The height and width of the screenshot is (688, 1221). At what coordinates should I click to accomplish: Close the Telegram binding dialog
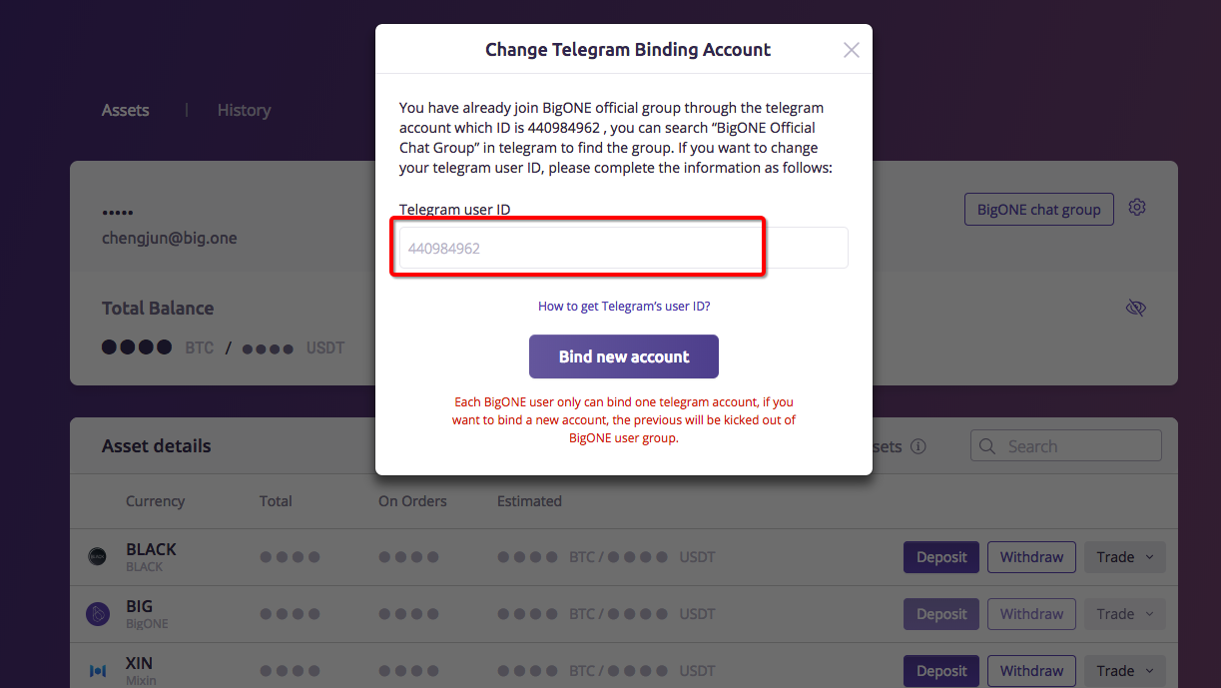(851, 50)
